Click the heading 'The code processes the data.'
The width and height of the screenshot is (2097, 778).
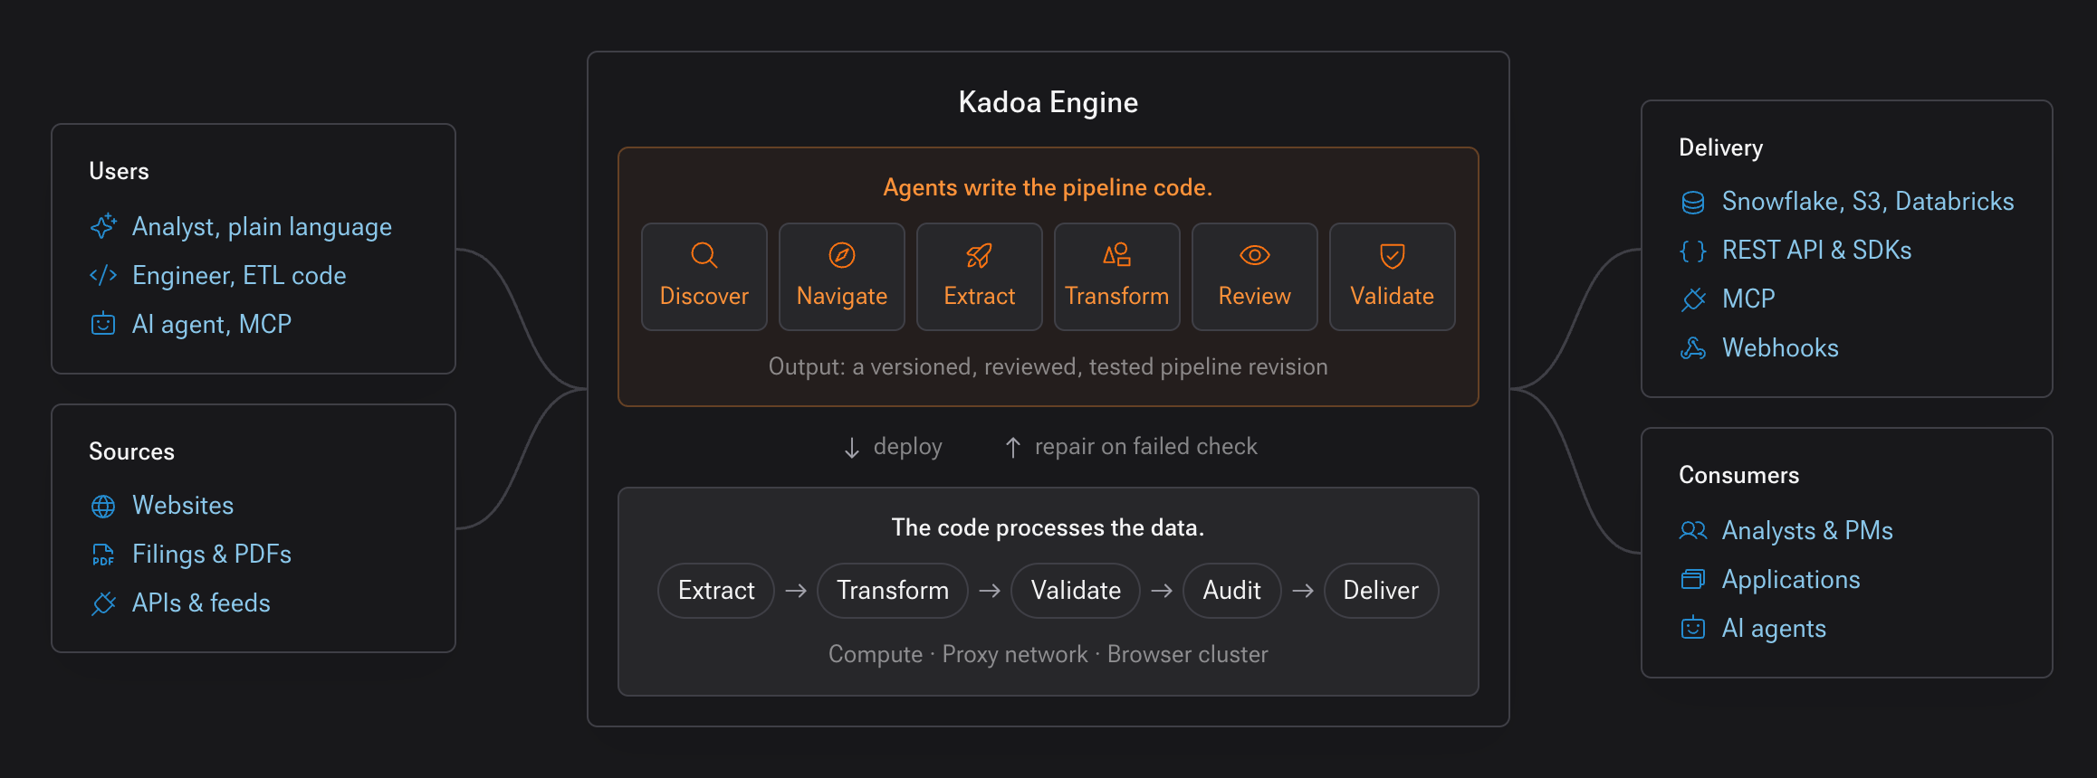coord(1048,528)
